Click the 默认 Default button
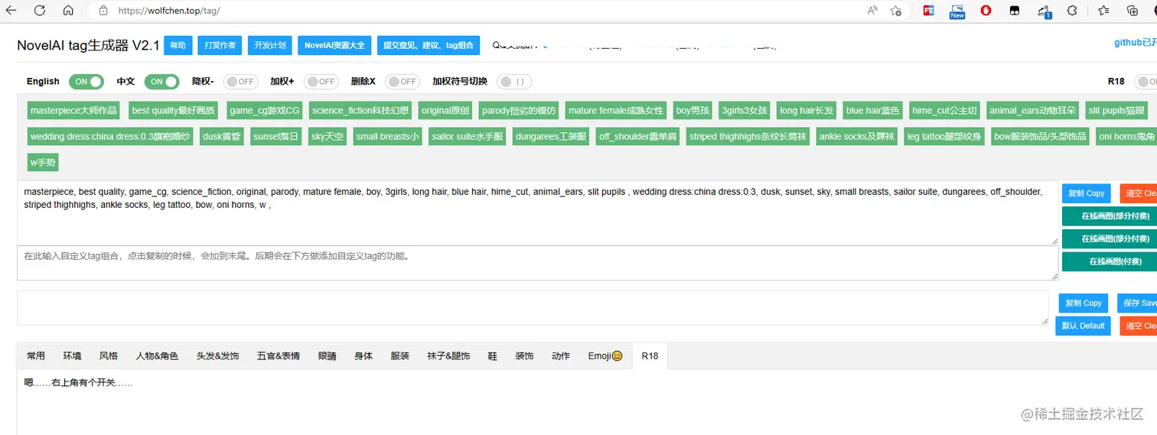Image resolution: width=1157 pixels, height=435 pixels. click(x=1083, y=326)
